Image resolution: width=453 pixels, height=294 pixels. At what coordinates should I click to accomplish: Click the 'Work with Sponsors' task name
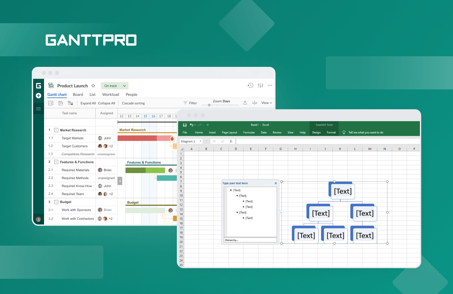[76, 210]
